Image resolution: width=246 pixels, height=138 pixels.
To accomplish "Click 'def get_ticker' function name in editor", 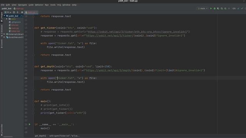I will point(48,28).
